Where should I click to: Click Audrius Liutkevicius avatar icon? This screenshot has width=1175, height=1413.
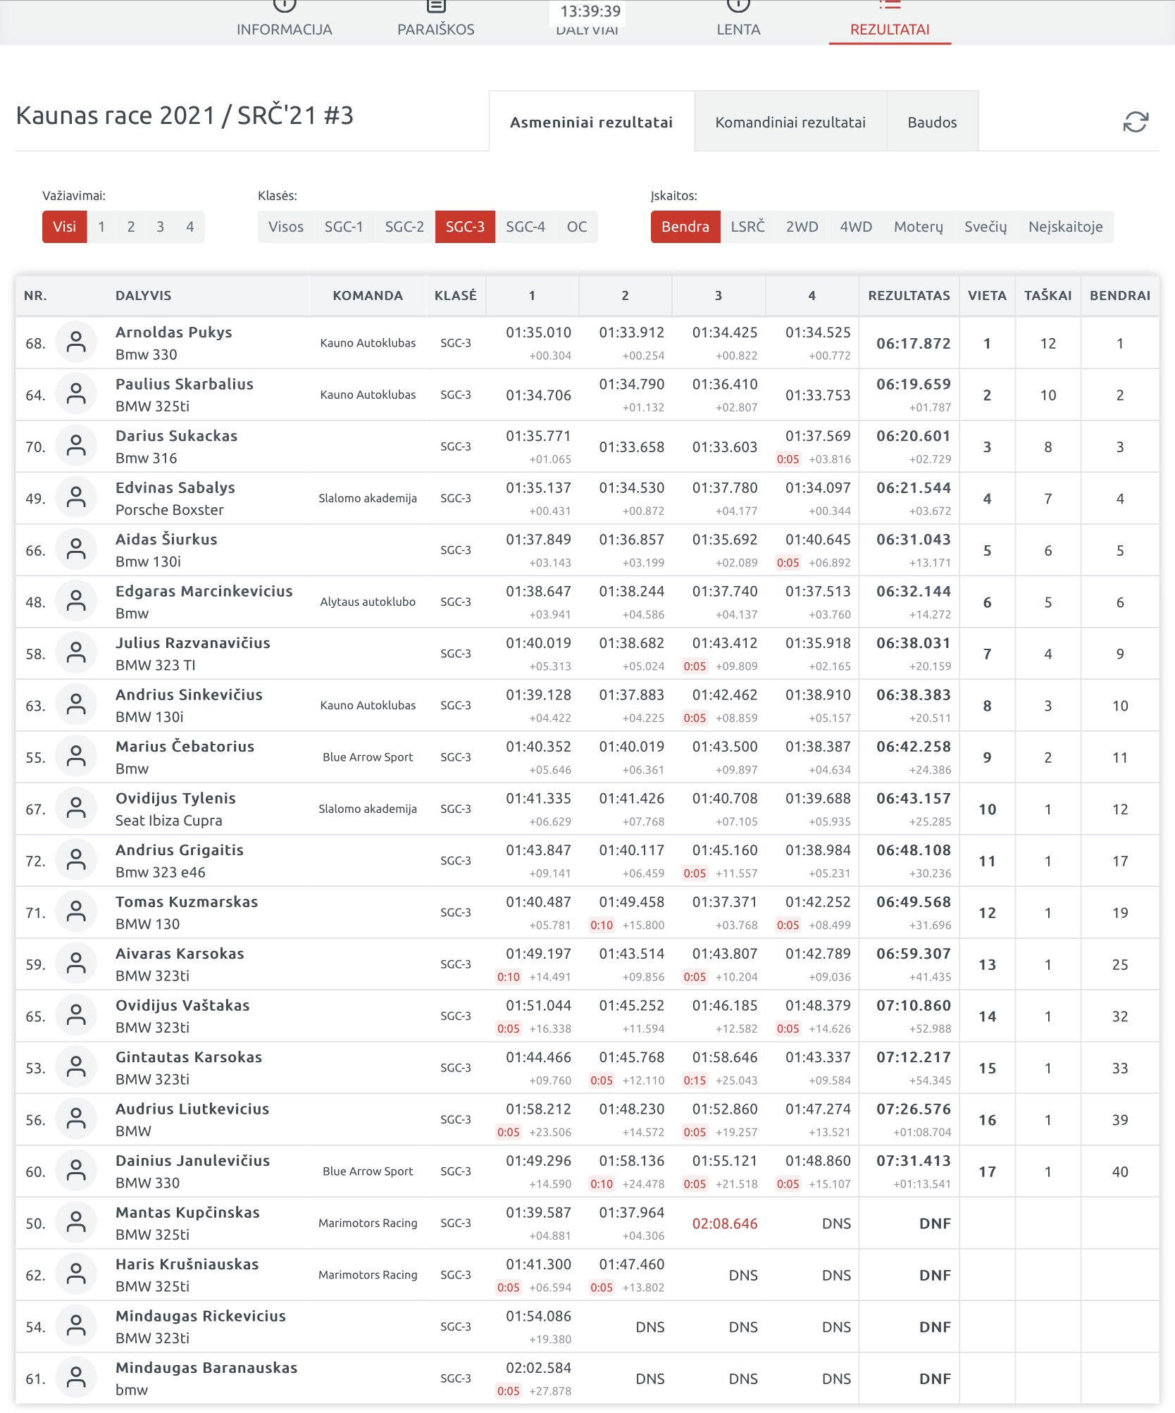click(76, 1120)
